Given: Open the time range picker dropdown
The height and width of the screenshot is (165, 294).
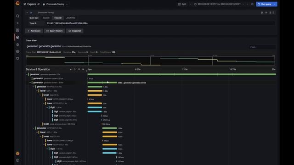Looking at the screenshot, I should pos(219,4).
